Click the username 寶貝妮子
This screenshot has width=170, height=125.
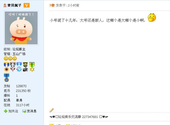pos(14,5)
